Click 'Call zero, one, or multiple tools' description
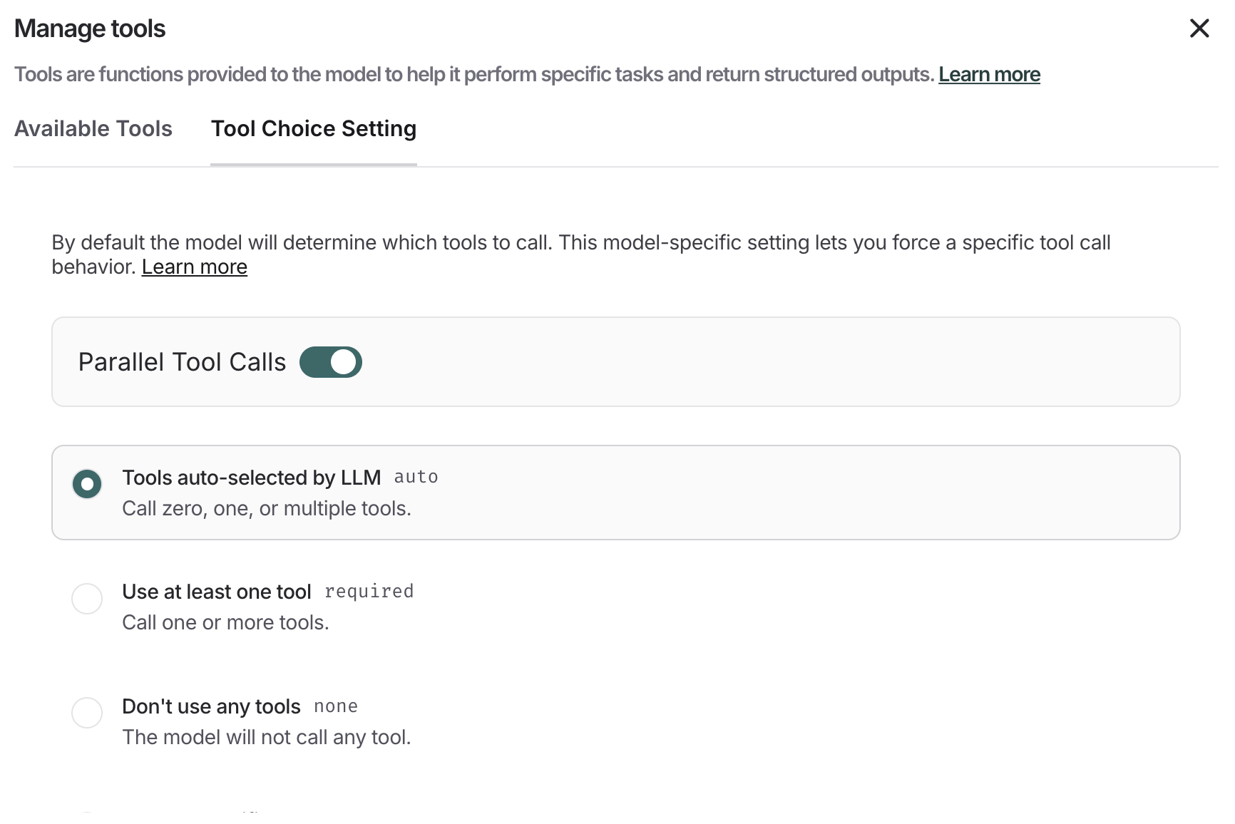The width and height of the screenshot is (1235, 824). click(x=267, y=508)
